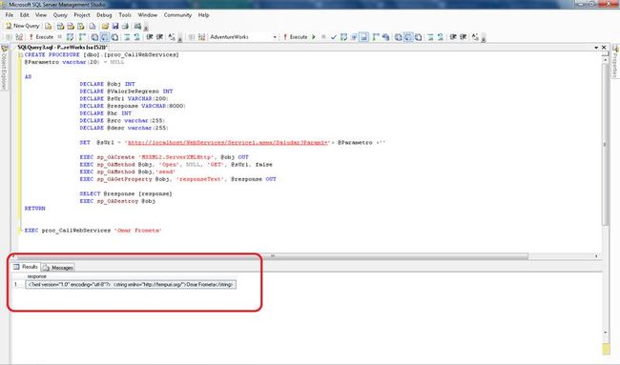Viewport: 620px width, 365px height.
Task: Click Execute next to the AdventureWorks dropdown
Action: pyautogui.click(x=295, y=37)
